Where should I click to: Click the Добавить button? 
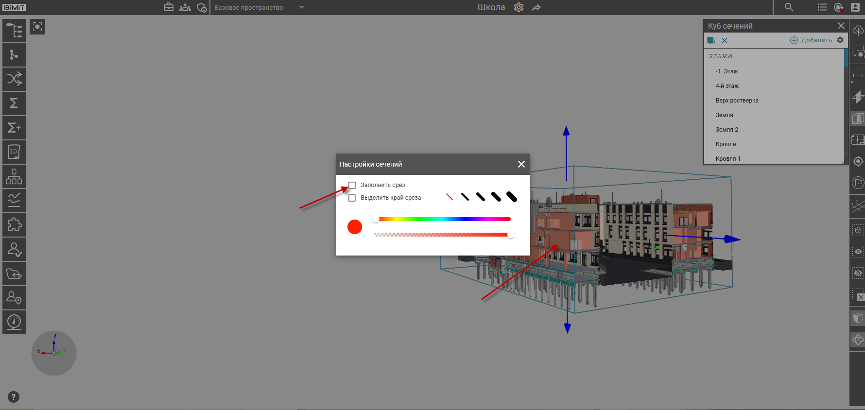tap(811, 40)
